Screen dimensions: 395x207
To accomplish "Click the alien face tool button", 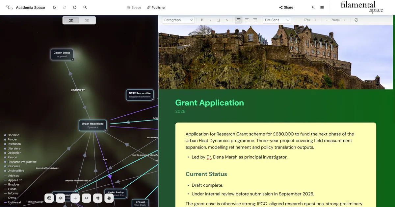I will point(49,198).
